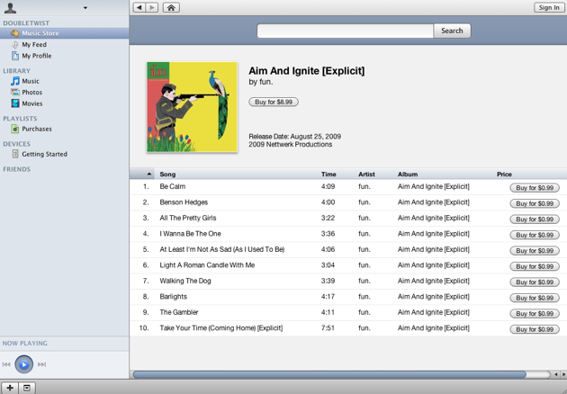Buy I Wanna Be The One for $0.99
Screen dimensions: 567x394
click(x=535, y=235)
